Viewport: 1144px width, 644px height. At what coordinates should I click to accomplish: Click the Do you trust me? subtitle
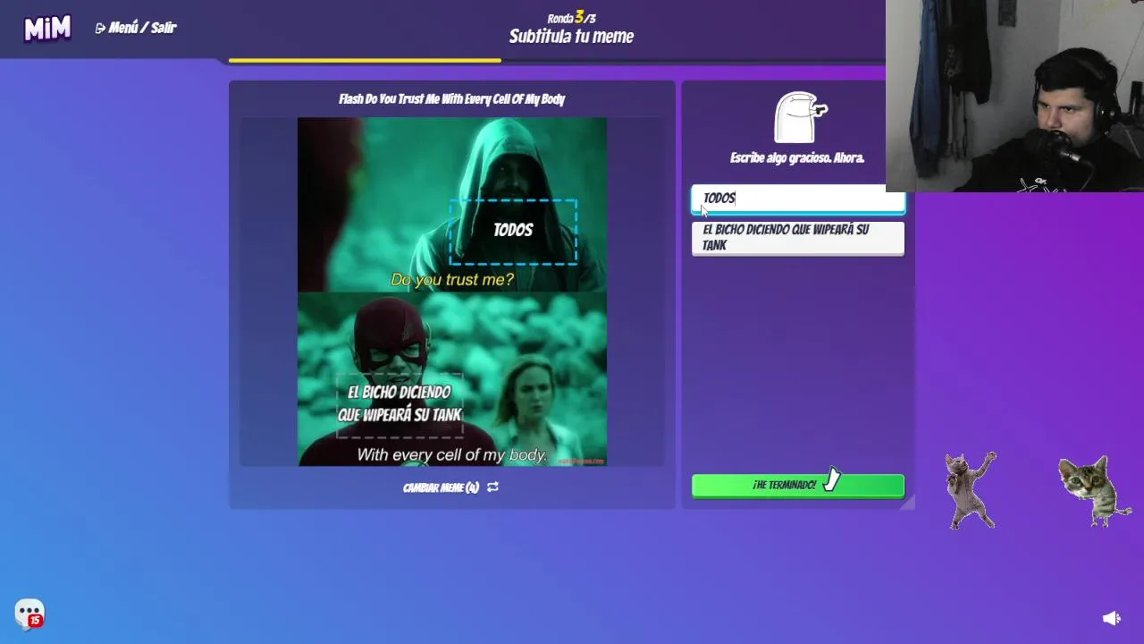(452, 280)
